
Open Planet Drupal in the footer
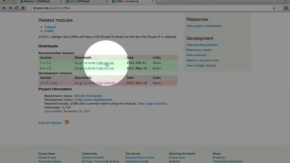point(47,158)
